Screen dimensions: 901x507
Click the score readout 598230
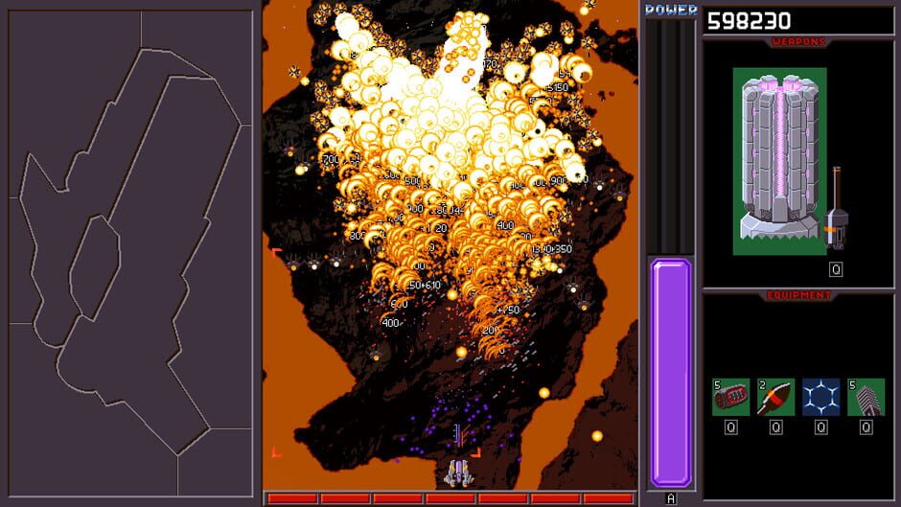point(749,21)
